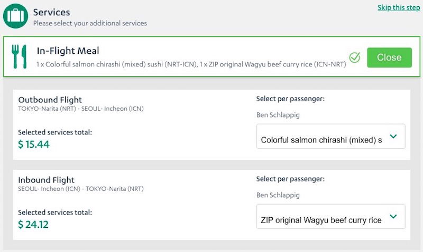Click the $ 24.12 services total
This screenshot has width=423, height=252.
pyautogui.click(x=33, y=225)
